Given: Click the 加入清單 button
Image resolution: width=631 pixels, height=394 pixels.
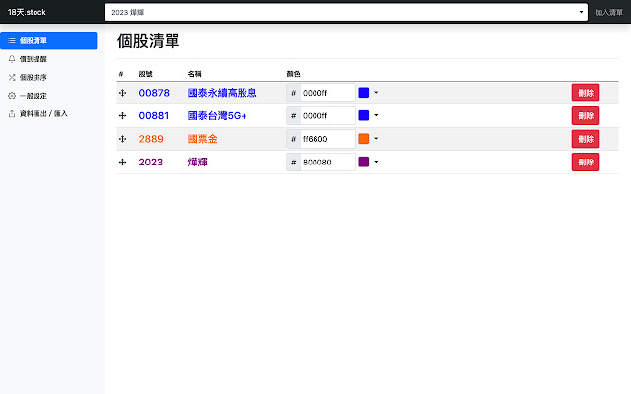Looking at the screenshot, I should [x=609, y=13].
